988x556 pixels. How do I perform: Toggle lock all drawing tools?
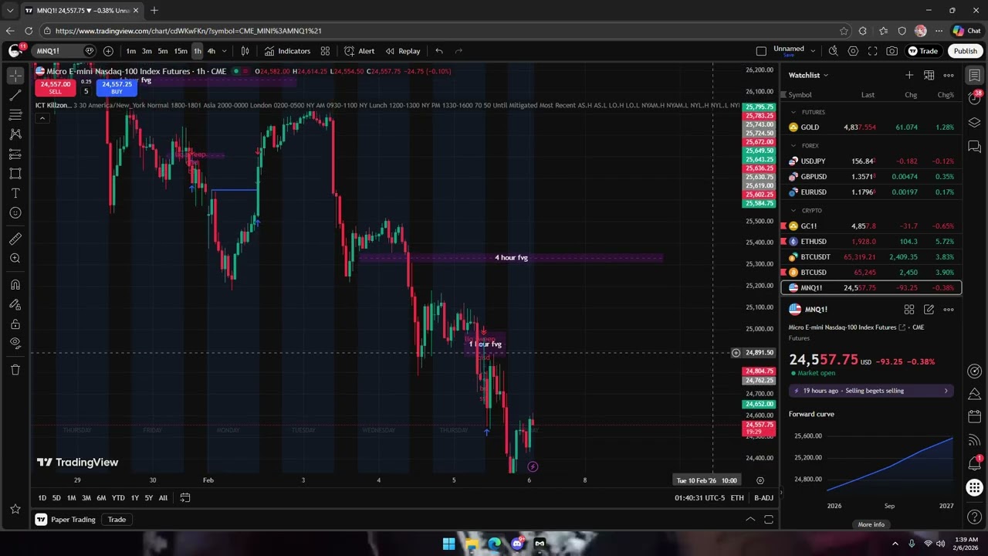click(x=15, y=324)
